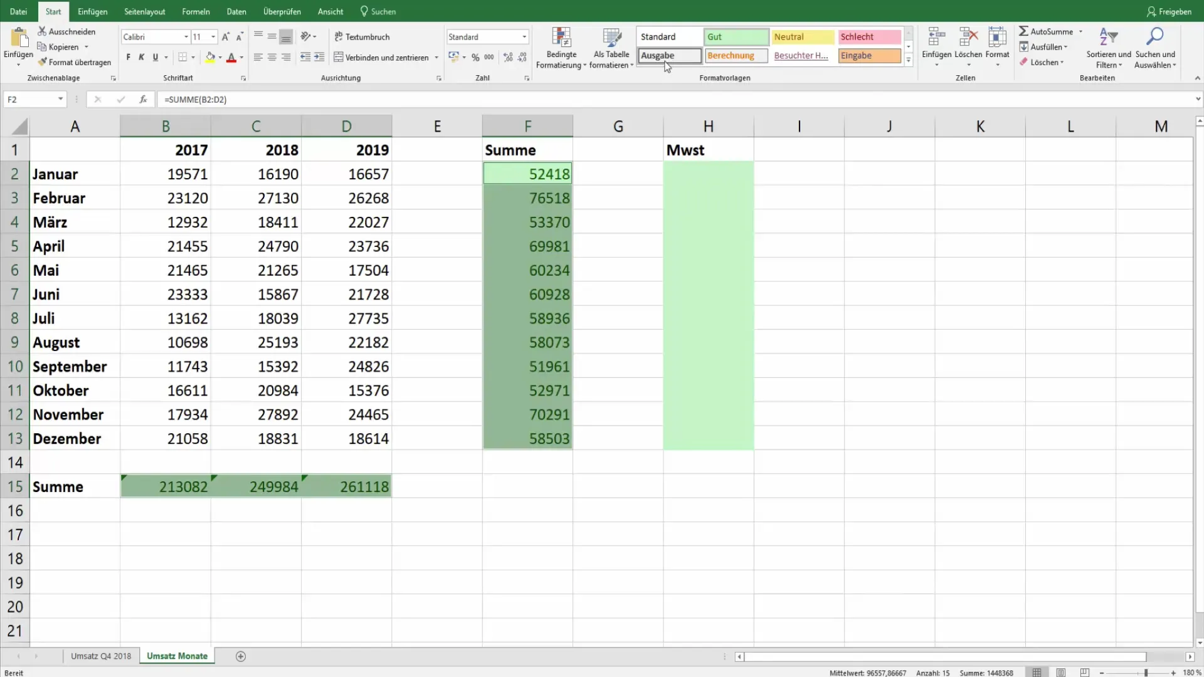Open the Calibri font name dropdown
Viewport: 1204px width, 677px height.
click(x=186, y=37)
